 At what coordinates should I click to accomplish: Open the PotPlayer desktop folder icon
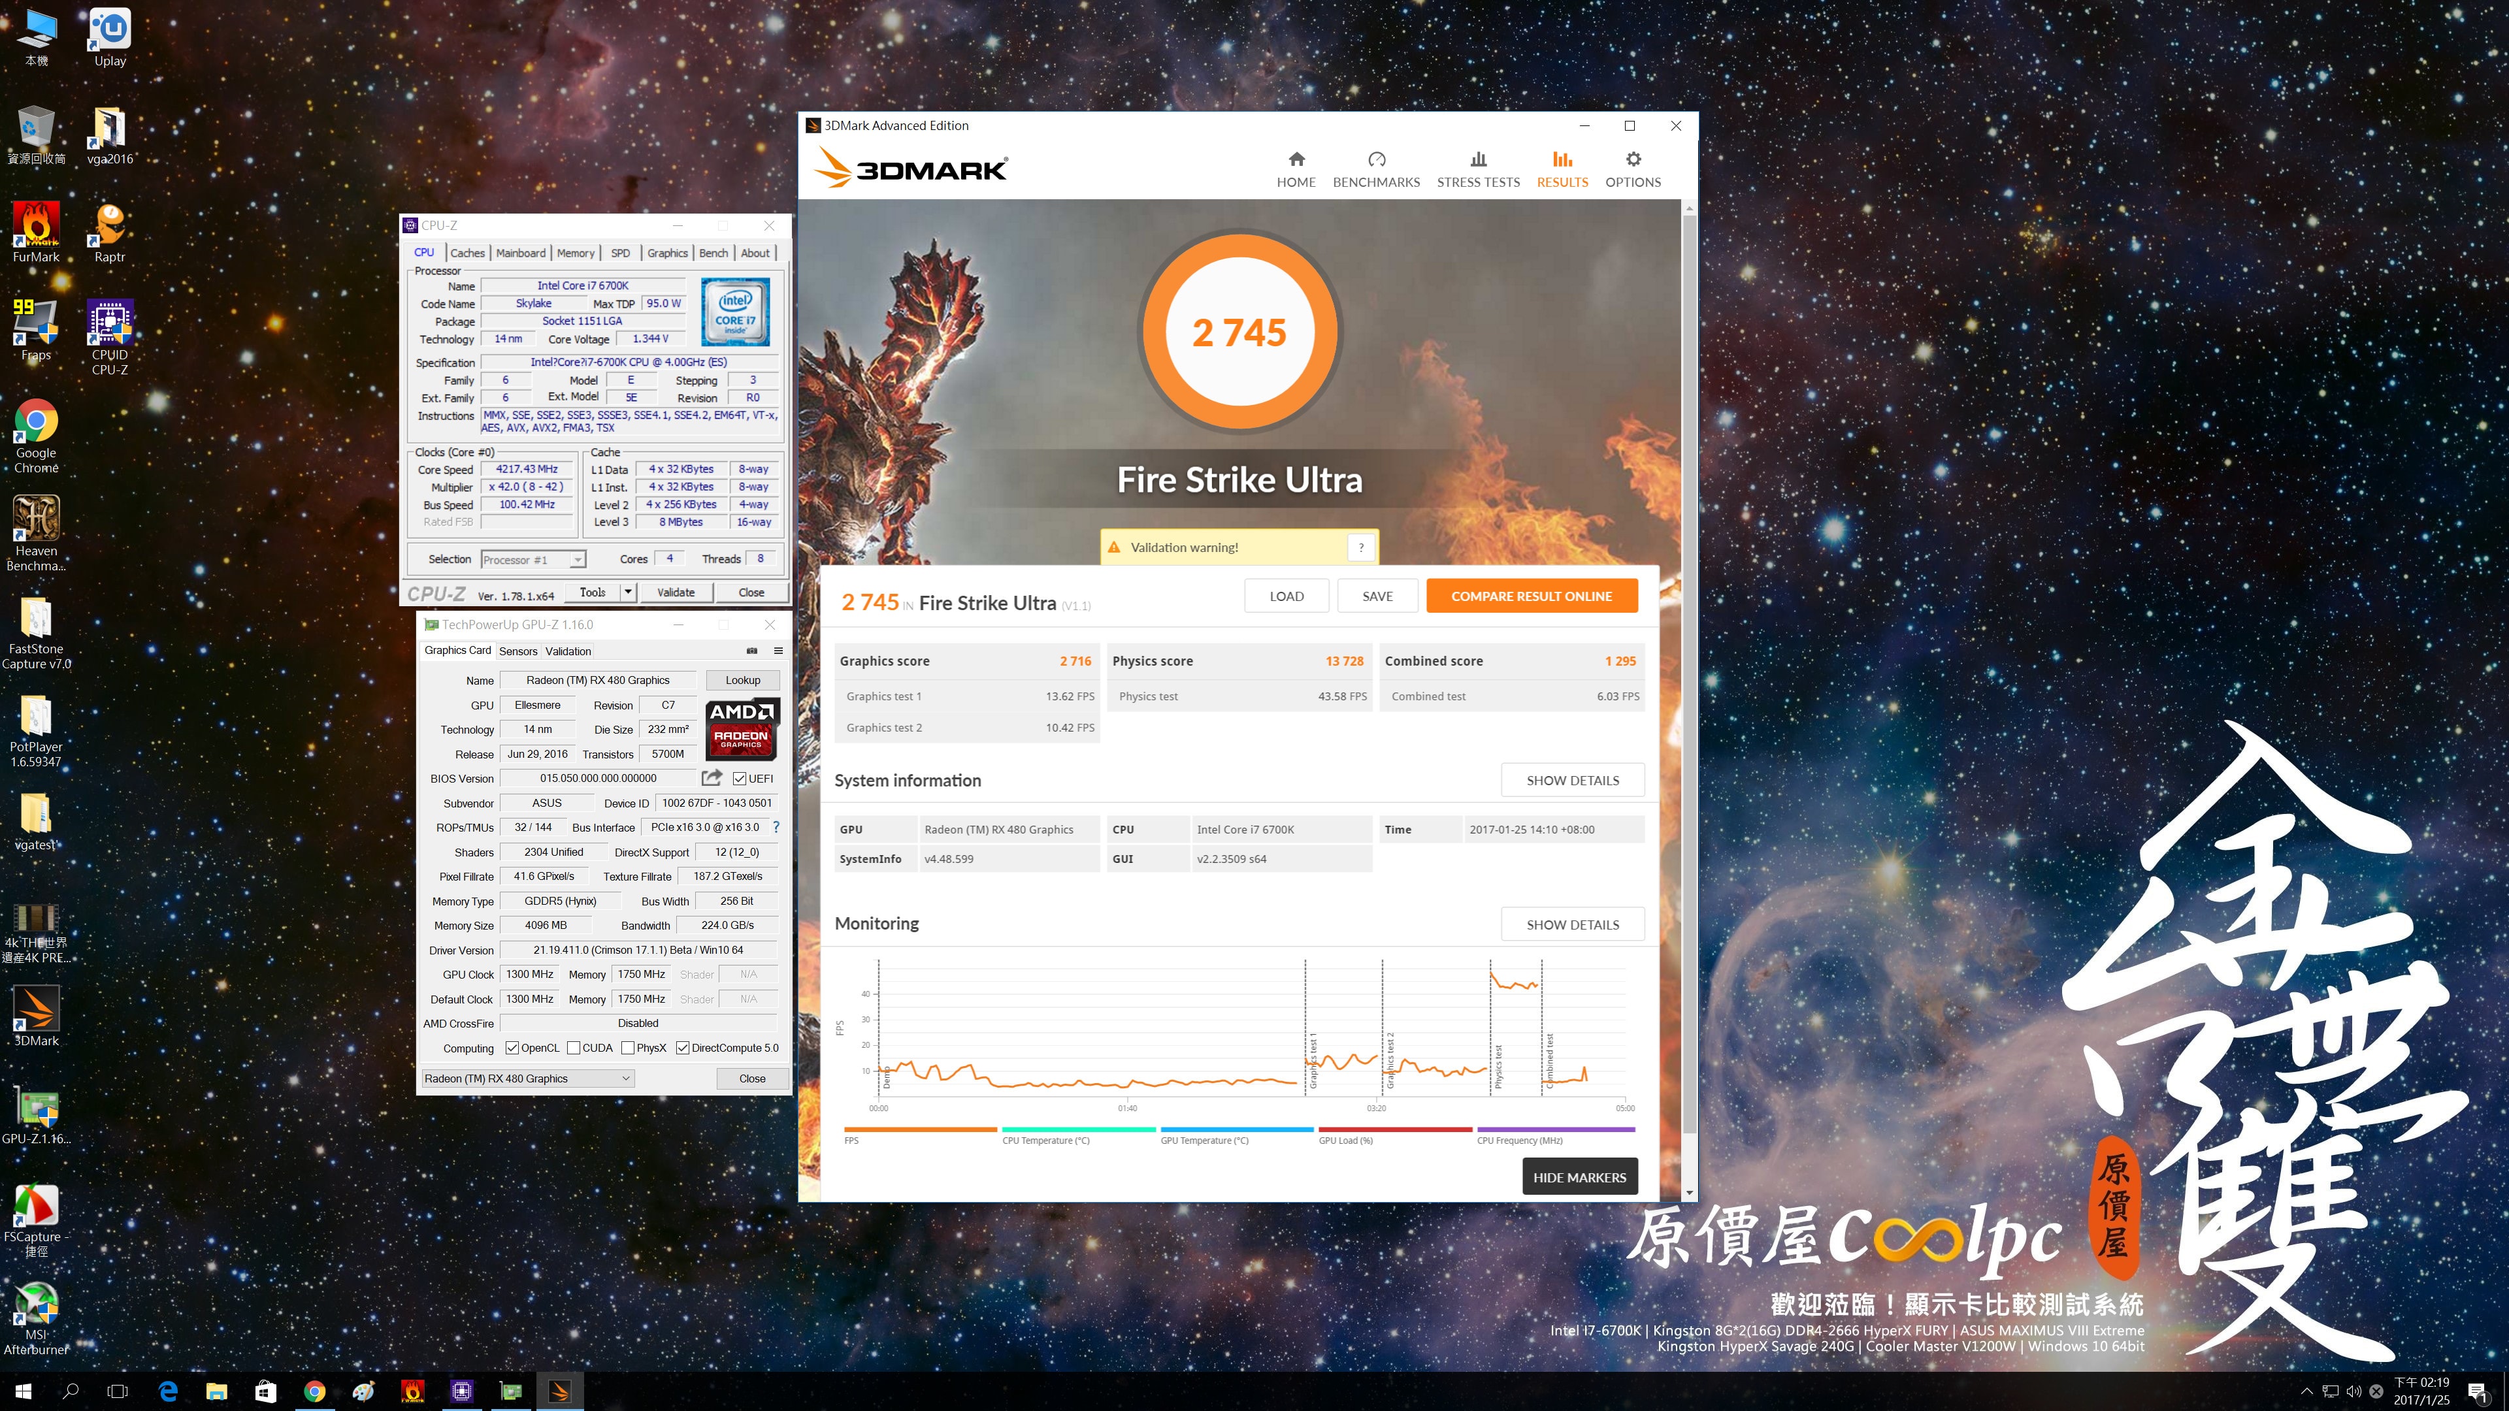(x=36, y=730)
